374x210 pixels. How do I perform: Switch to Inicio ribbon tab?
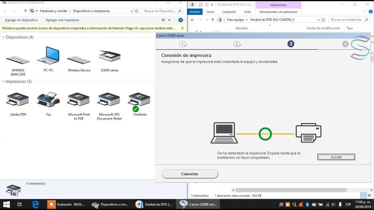pyautogui.click(x=210, y=12)
